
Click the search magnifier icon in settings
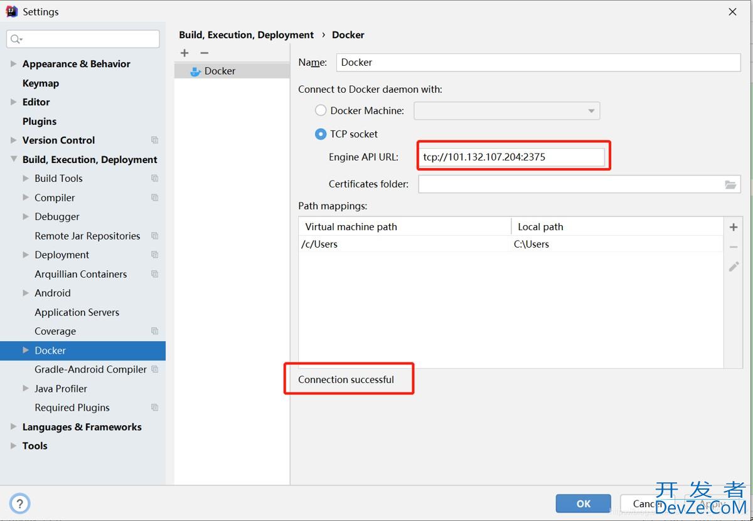pyautogui.click(x=16, y=39)
